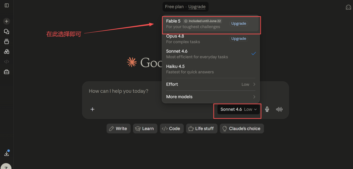
Task: Click the Learn suggestion chip
Action: click(145, 129)
